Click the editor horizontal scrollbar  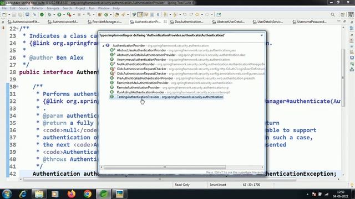click(160, 179)
